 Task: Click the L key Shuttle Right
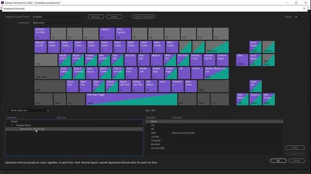click(171, 73)
